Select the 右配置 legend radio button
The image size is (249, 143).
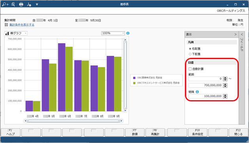(x=190, y=49)
